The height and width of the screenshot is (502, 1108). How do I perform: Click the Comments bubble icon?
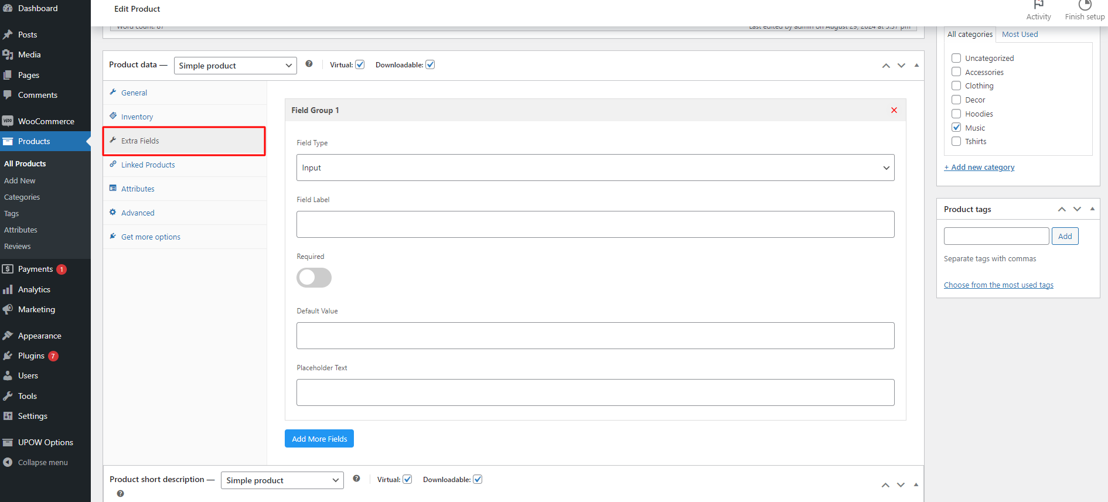8,95
